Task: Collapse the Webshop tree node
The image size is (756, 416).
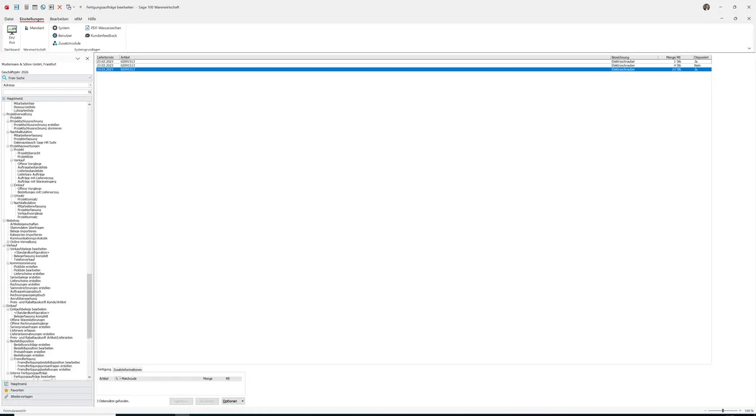Action: [4, 221]
